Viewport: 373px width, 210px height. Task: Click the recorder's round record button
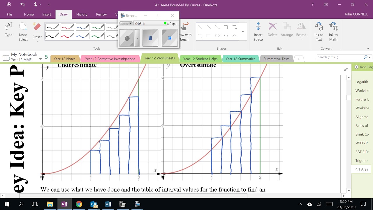click(x=127, y=38)
